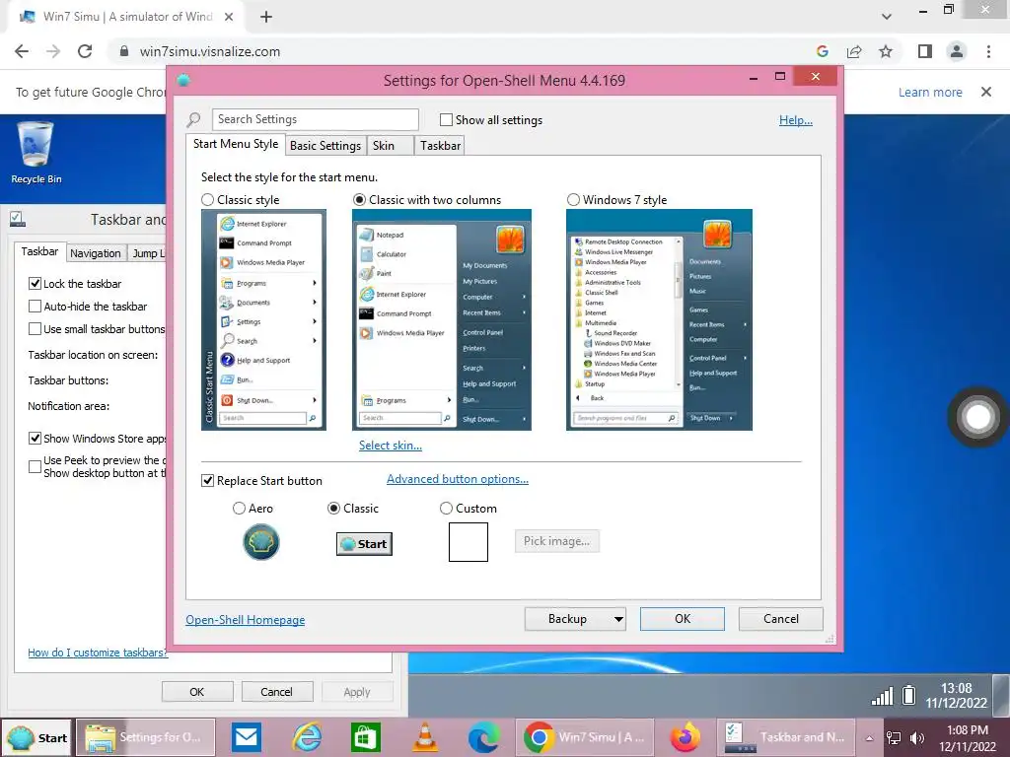The height and width of the screenshot is (757, 1010).
Task: Click the search magnifier icon in settings
Action: coord(194,119)
